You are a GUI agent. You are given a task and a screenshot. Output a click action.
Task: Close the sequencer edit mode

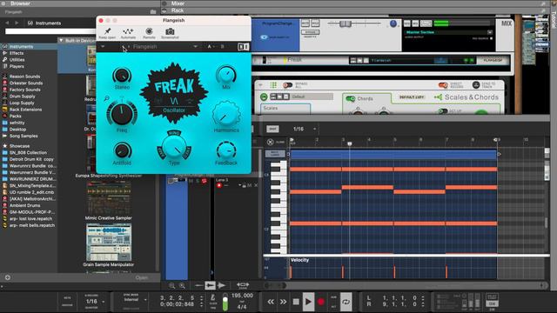pos(271,143)
